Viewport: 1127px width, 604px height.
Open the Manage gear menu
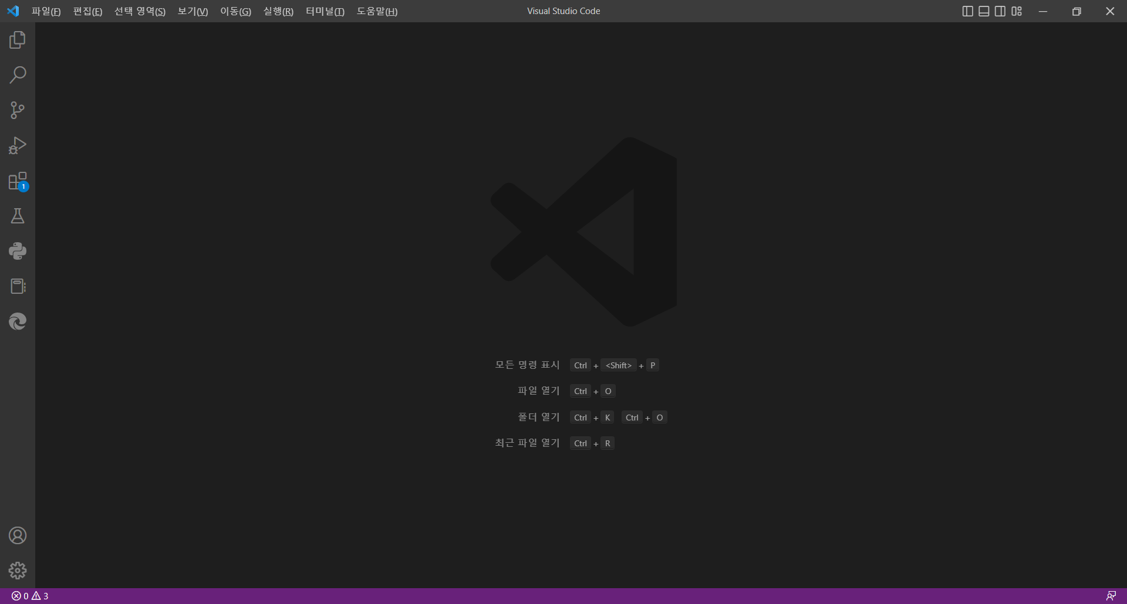tap(18, 571)
